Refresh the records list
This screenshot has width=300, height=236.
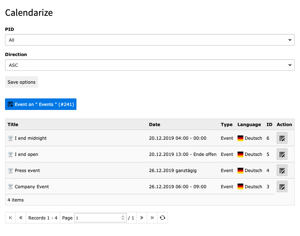[163, 218]
